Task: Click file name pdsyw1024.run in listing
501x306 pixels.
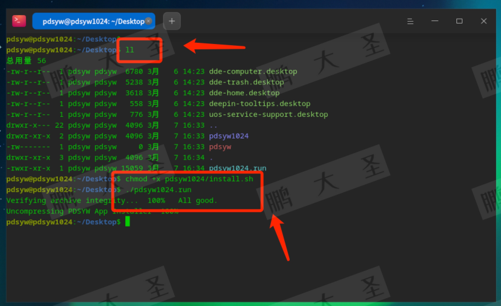Action: (x=238, y=168)
